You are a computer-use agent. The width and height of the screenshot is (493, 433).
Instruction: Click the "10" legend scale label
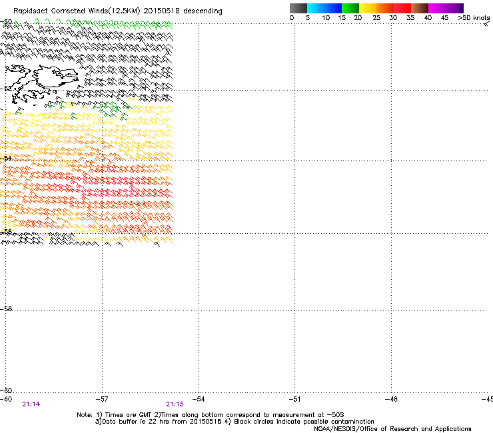click(x=326, y=18)
